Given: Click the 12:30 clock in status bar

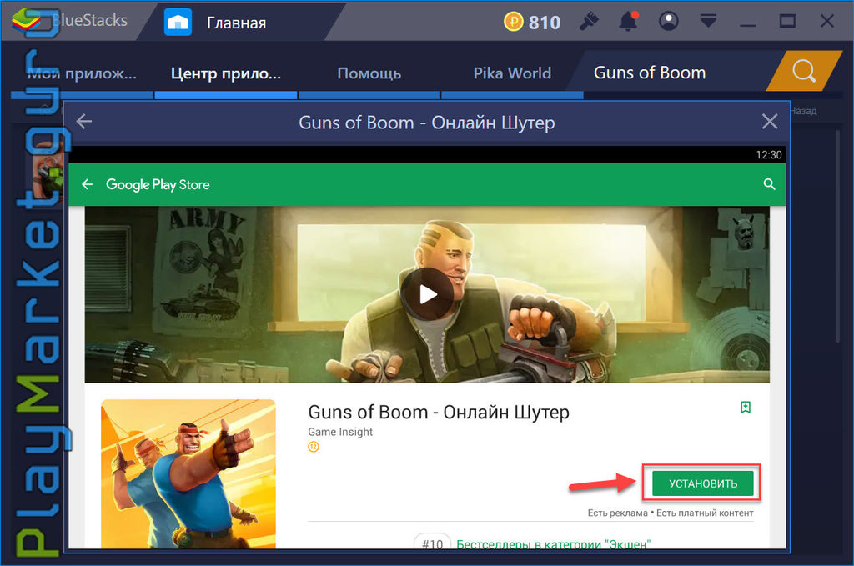Looking at the screenshot, I should 768,154.
